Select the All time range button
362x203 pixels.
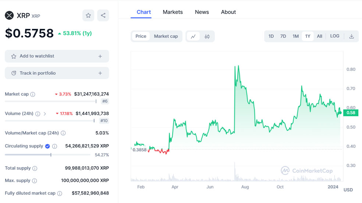[x=319, y=36]
